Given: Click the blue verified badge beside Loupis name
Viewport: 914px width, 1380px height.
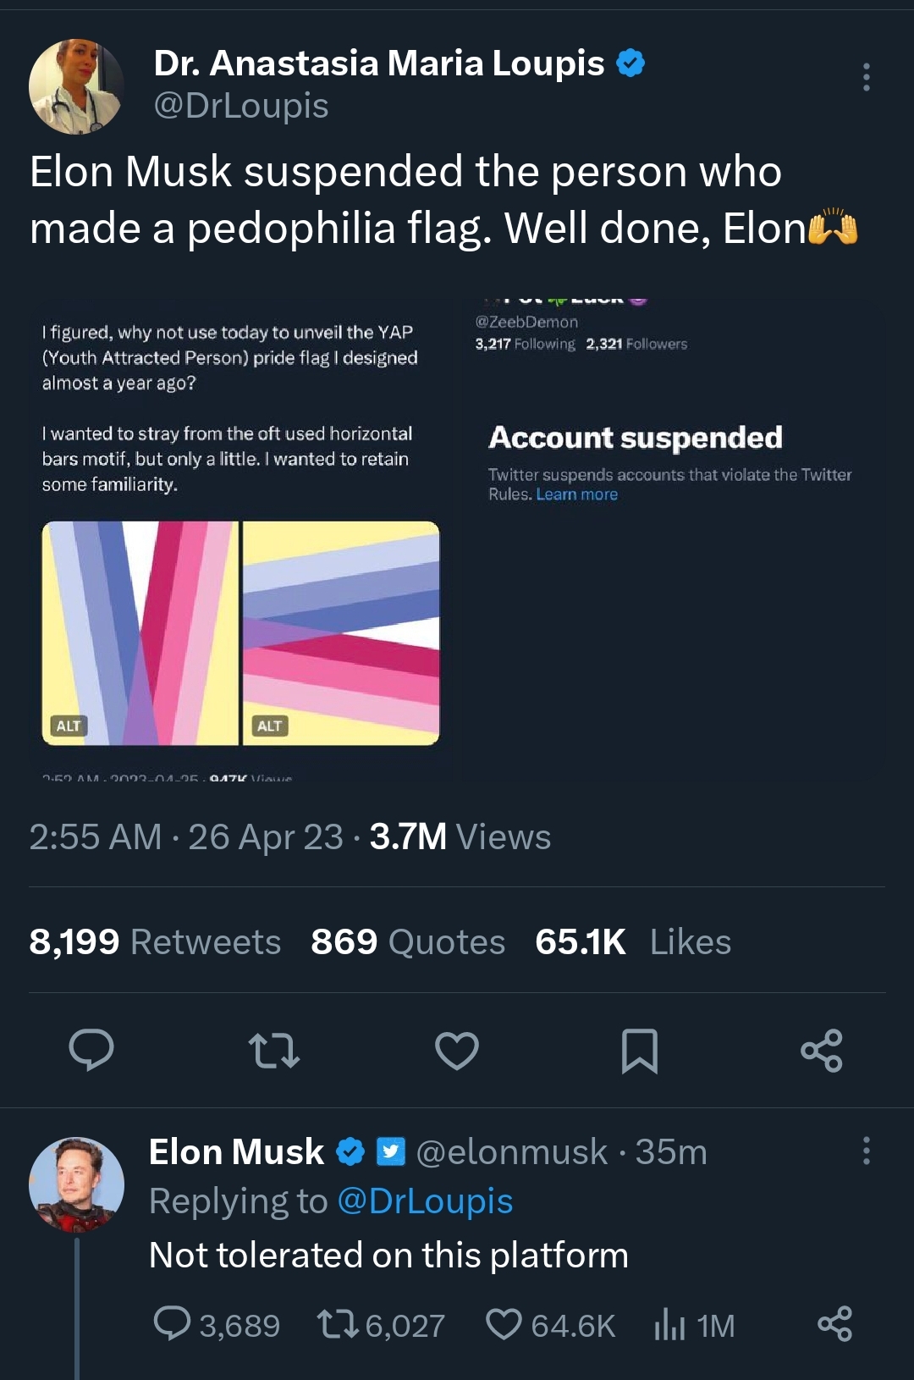Looking at the screenshot, I should [630, 63].
